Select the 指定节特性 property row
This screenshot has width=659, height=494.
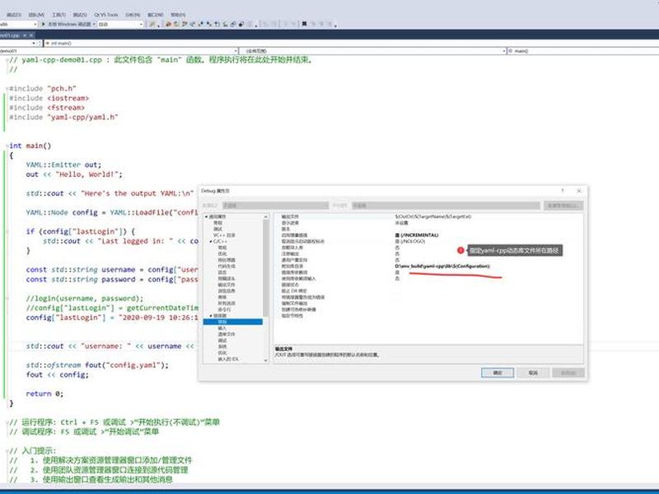coord(428,315)
